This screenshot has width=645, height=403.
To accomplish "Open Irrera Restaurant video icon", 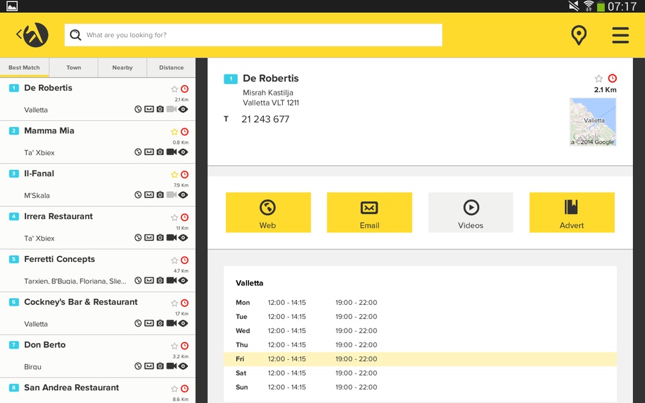I will click(171, 237).
